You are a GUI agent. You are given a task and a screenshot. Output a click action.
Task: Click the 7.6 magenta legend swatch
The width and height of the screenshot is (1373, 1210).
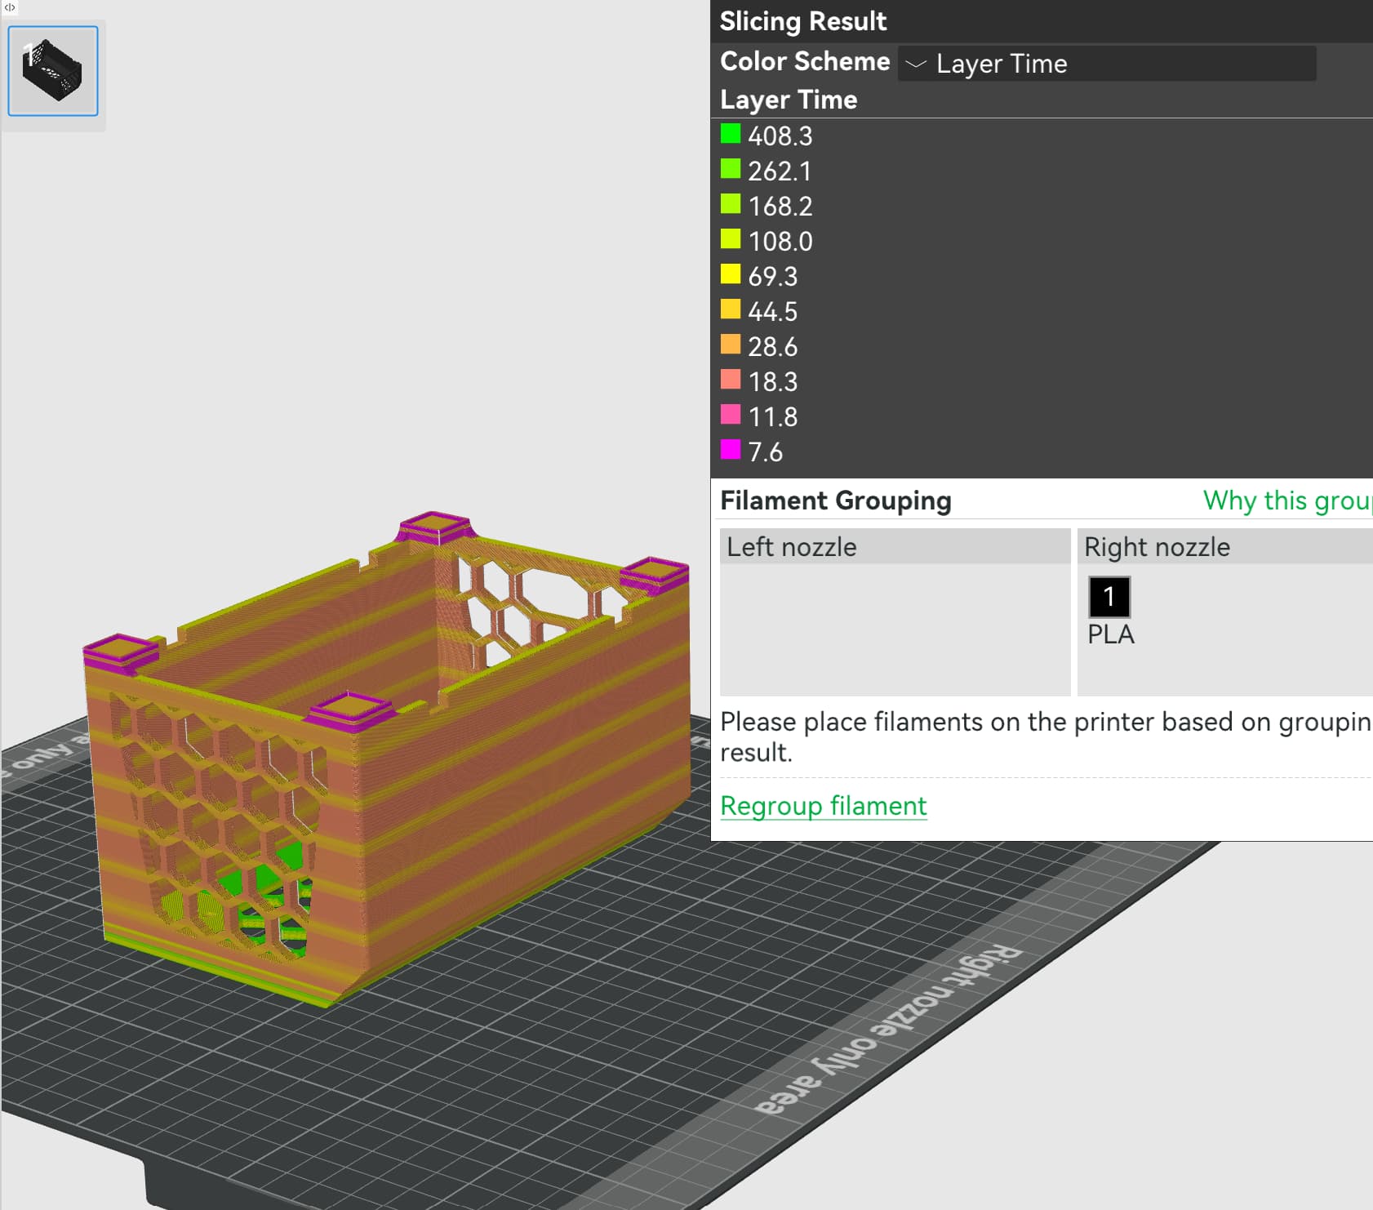pyautogui.click(x=731, y=449)
